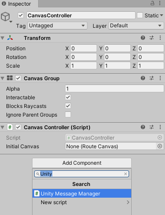The image size is (165, 215).
Task: Click the Initial Canvas object picker circle
Action: (x=160, y=146)
